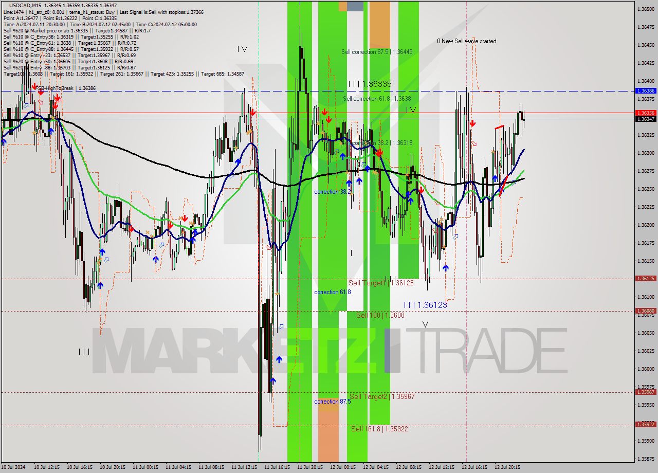The width and height of the screenshot is (658, 473).
Task: Click '12 Jul 00:15' on the time axis
Action: pyautogui.click(x=343, y=467)
